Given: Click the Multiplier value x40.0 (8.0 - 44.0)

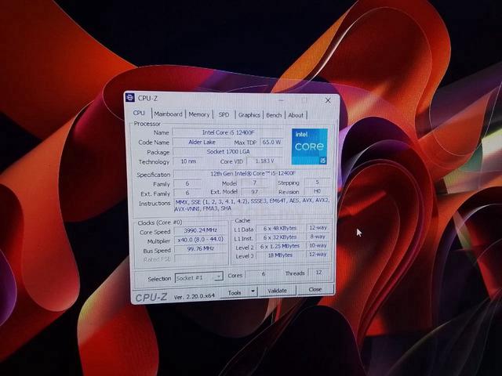Looking at the screenshot, I should [x=201, y=239].
